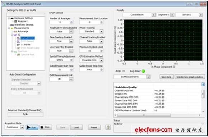Click the results horizontal scrollbar thumb

coord(144,115)
